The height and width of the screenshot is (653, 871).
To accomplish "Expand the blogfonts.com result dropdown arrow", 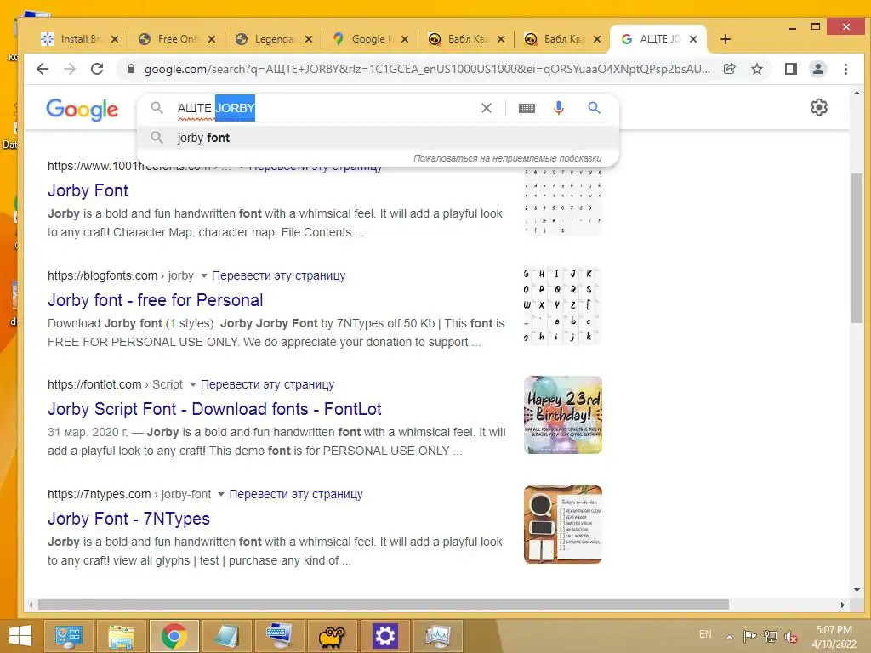I will [x=203, y=276].
